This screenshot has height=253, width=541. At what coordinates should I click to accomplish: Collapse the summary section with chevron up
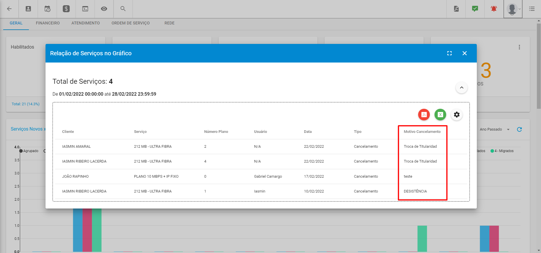pos(462,88)
